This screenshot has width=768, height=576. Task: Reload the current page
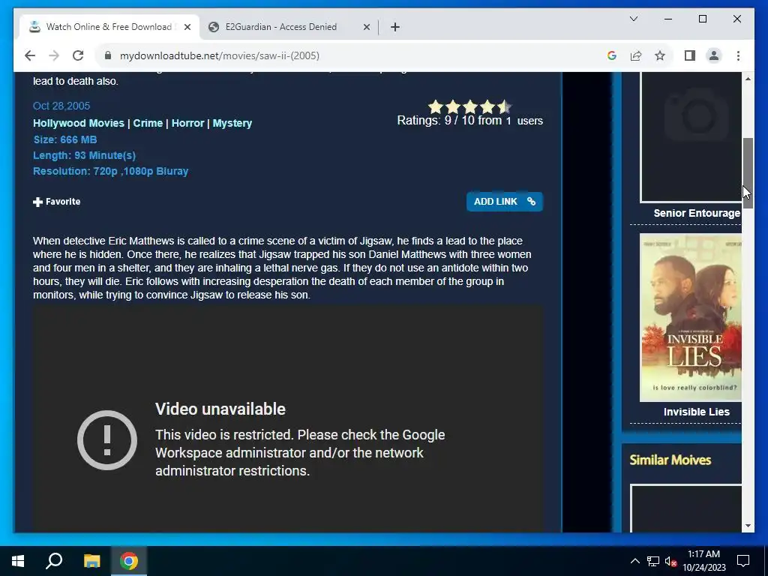point(78,55)
